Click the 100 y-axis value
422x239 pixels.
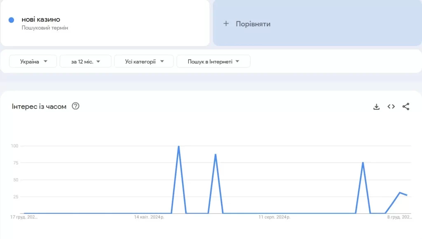(14, 146)
